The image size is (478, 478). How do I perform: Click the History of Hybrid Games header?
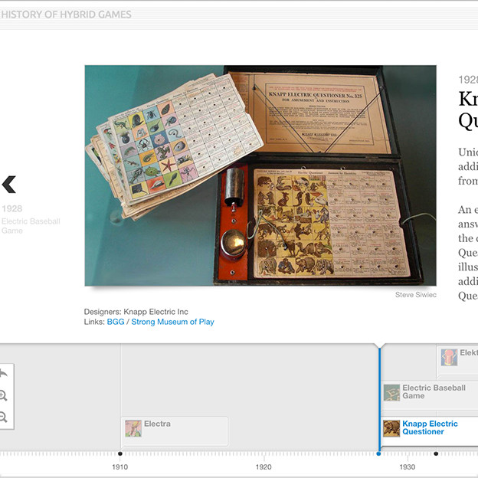pos(66,15)
